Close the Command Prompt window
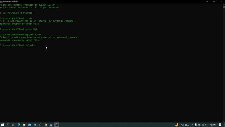The image size is (225, 127). [x=221, y=2]
